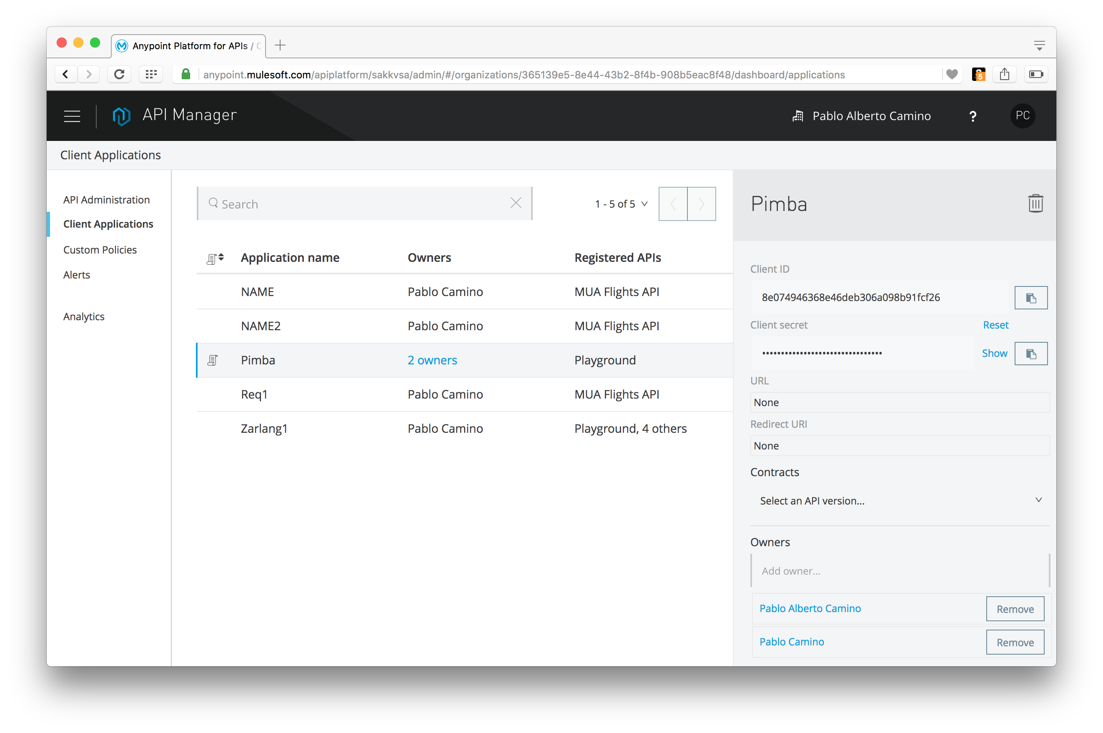Screen dimensions: 1103x733
Task: Remove owner Pablo Camino
Action: click(1015, 642)
